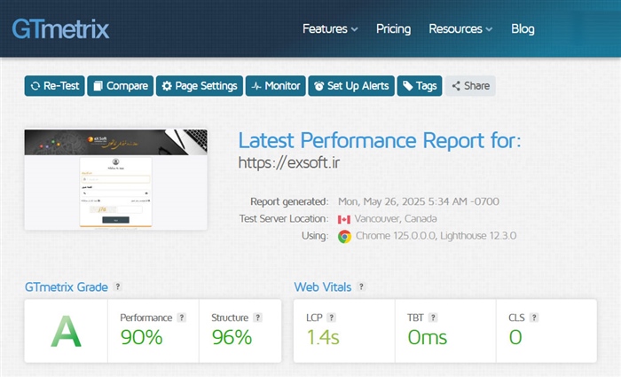Open the Pricing page

(x=393, y=28)
